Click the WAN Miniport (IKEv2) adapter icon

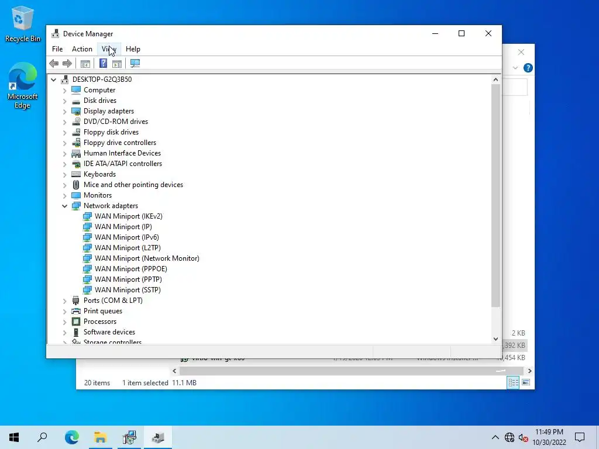87,216
